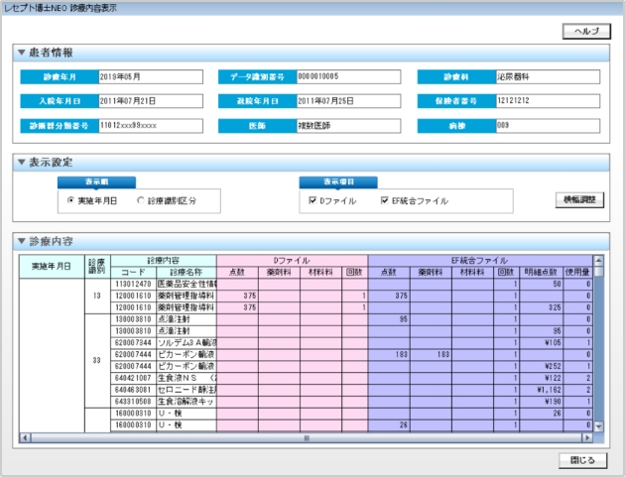Select the 診療識別区分 radio button
625x477 pixels.
141,200
